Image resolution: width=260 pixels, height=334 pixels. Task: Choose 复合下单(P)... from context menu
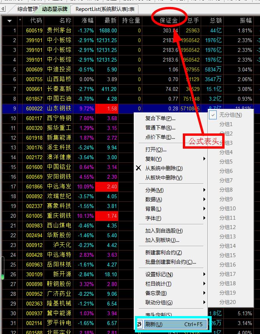(x=160, y=118)
